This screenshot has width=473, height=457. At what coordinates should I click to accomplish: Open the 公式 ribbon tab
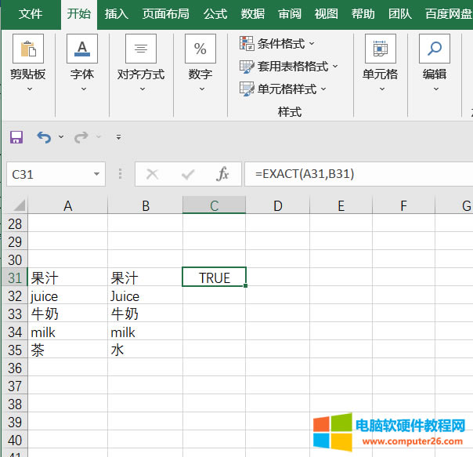click(x=215, y=13)
